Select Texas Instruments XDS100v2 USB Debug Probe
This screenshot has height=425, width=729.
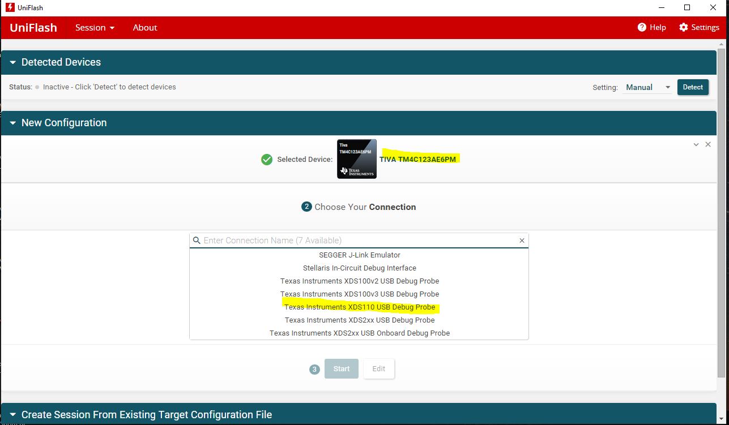pos(359,281)
